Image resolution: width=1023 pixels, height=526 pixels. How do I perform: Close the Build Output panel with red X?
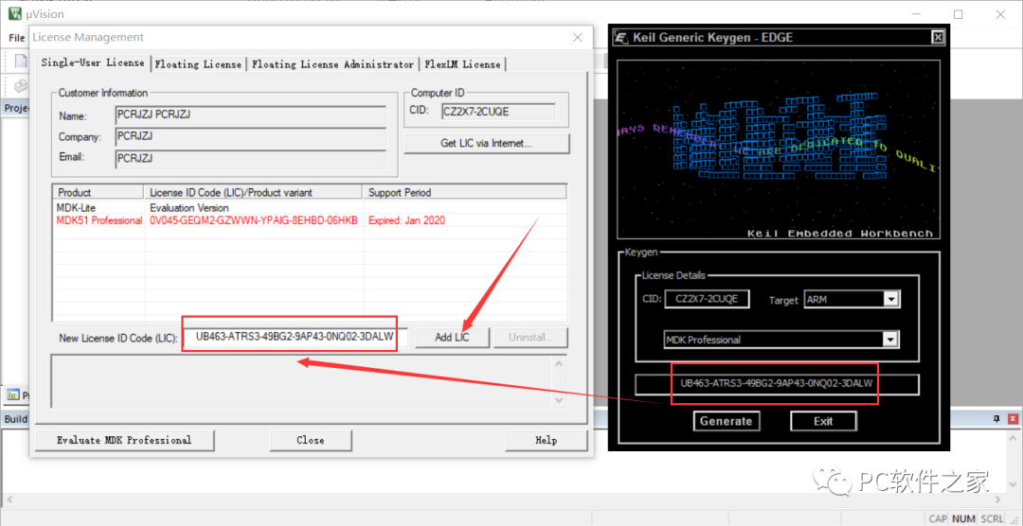(x=1014, y=418)
